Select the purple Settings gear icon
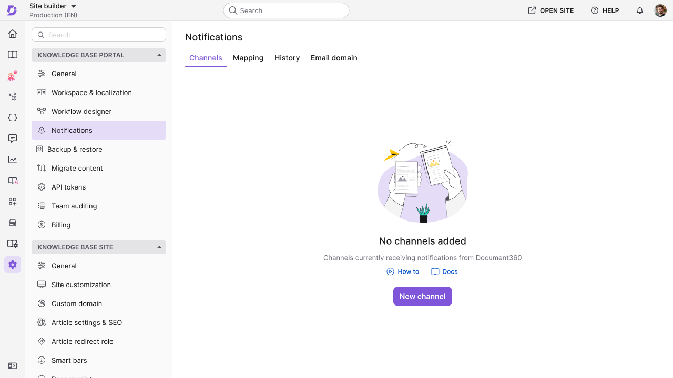 [x=13, y=265]
